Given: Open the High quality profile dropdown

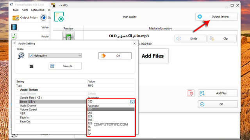Looking at the screenshot, I should [55, 56].
